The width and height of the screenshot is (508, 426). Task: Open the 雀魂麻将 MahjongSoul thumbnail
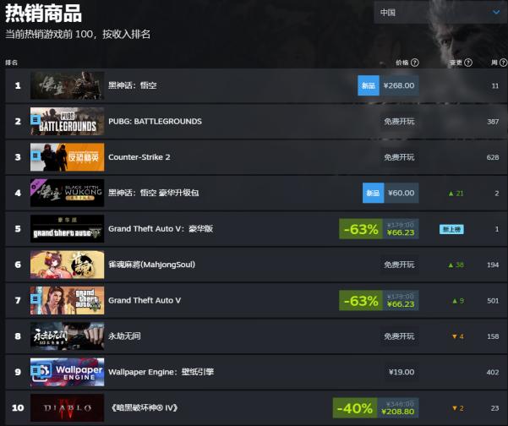point(68,265)
